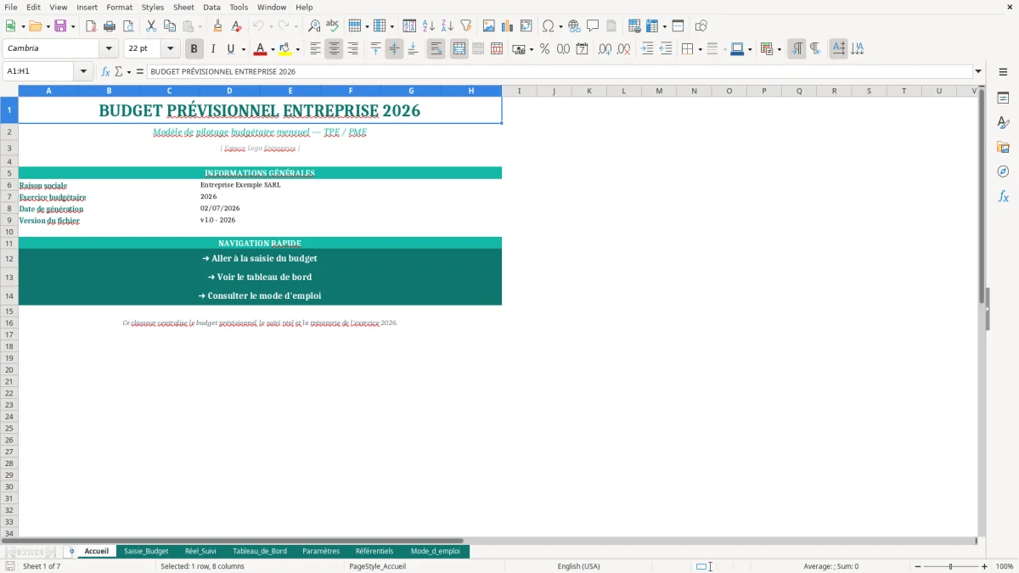The width and height of the screenshot is (1019, 573).
Task: Toggle Italic formatting
Action: coord(213,49)
